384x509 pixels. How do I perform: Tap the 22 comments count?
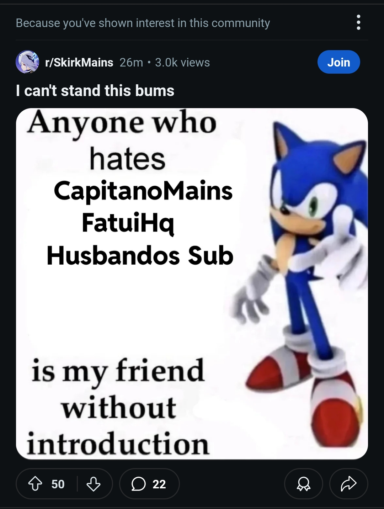tap(159, 484)
